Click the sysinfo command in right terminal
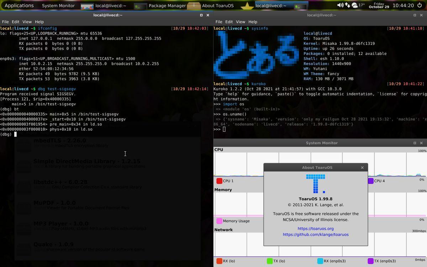Viewport: 427px width, 267px height. [260, 28]
